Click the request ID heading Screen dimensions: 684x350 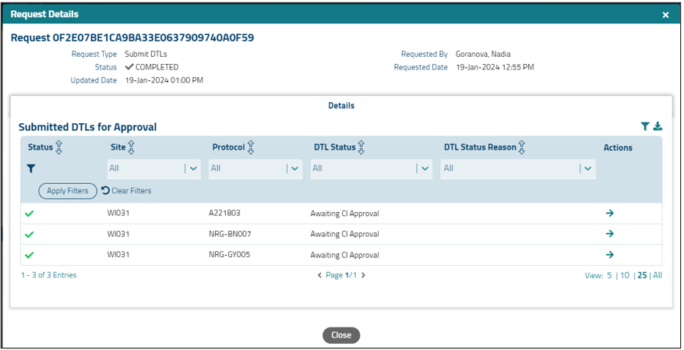pos(132,38)
